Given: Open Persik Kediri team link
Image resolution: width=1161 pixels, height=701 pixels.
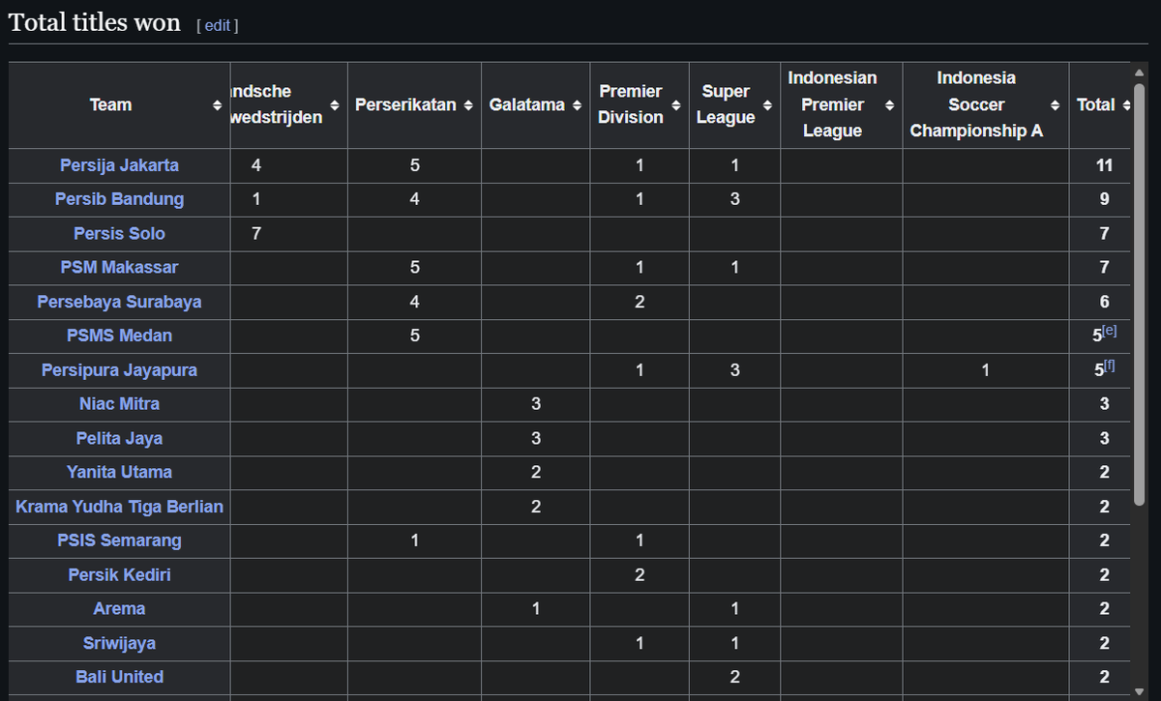Looking at the screenshot, I should [119, 574].
